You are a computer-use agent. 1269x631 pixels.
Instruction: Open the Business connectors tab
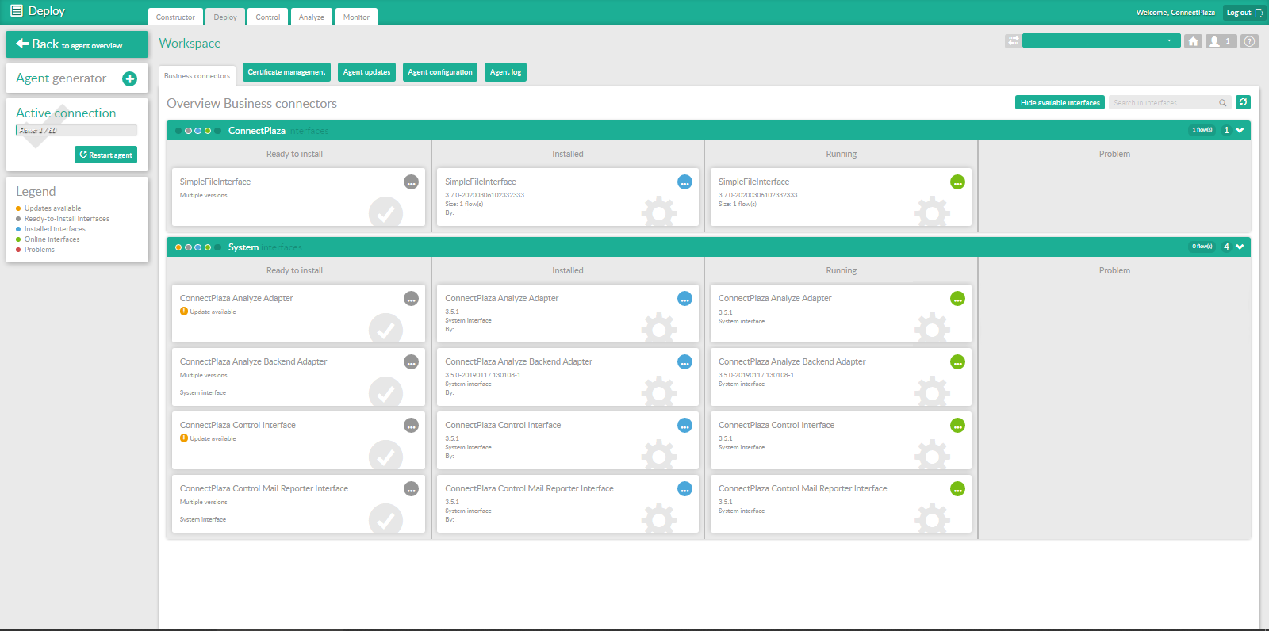[x=197, y=76]
